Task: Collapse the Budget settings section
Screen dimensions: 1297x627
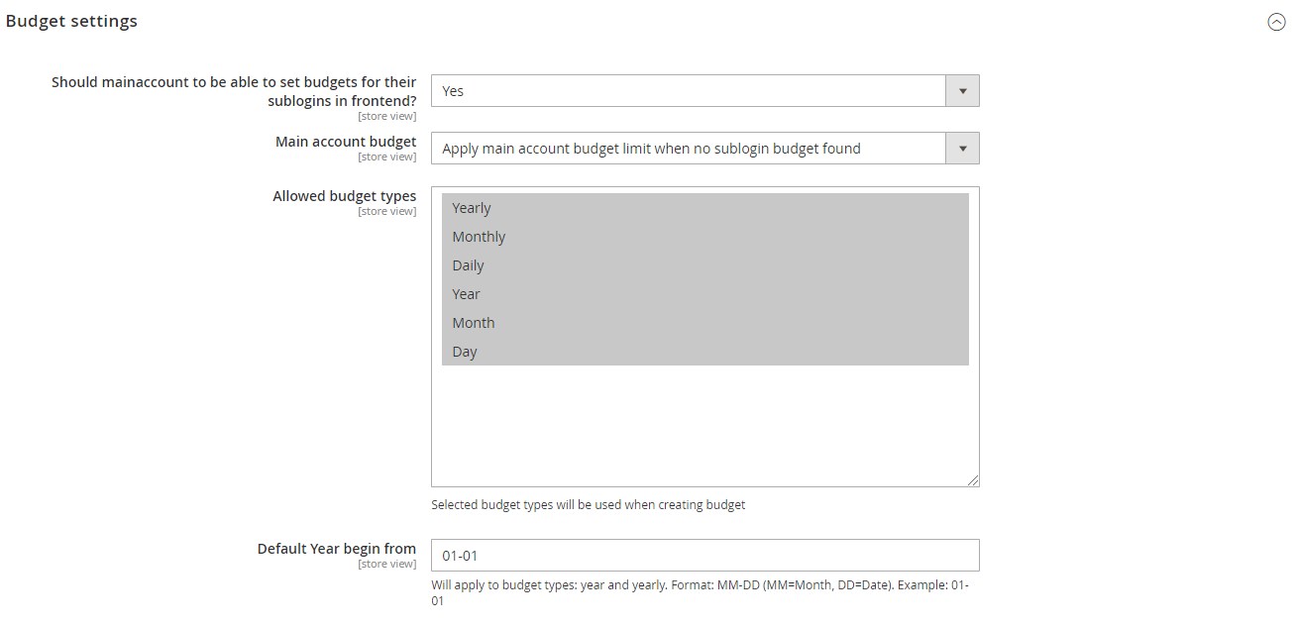Action: [1276, 23]
